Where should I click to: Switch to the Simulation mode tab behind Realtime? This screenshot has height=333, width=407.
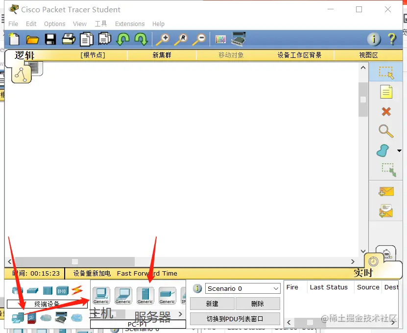[x=387, y=254]
